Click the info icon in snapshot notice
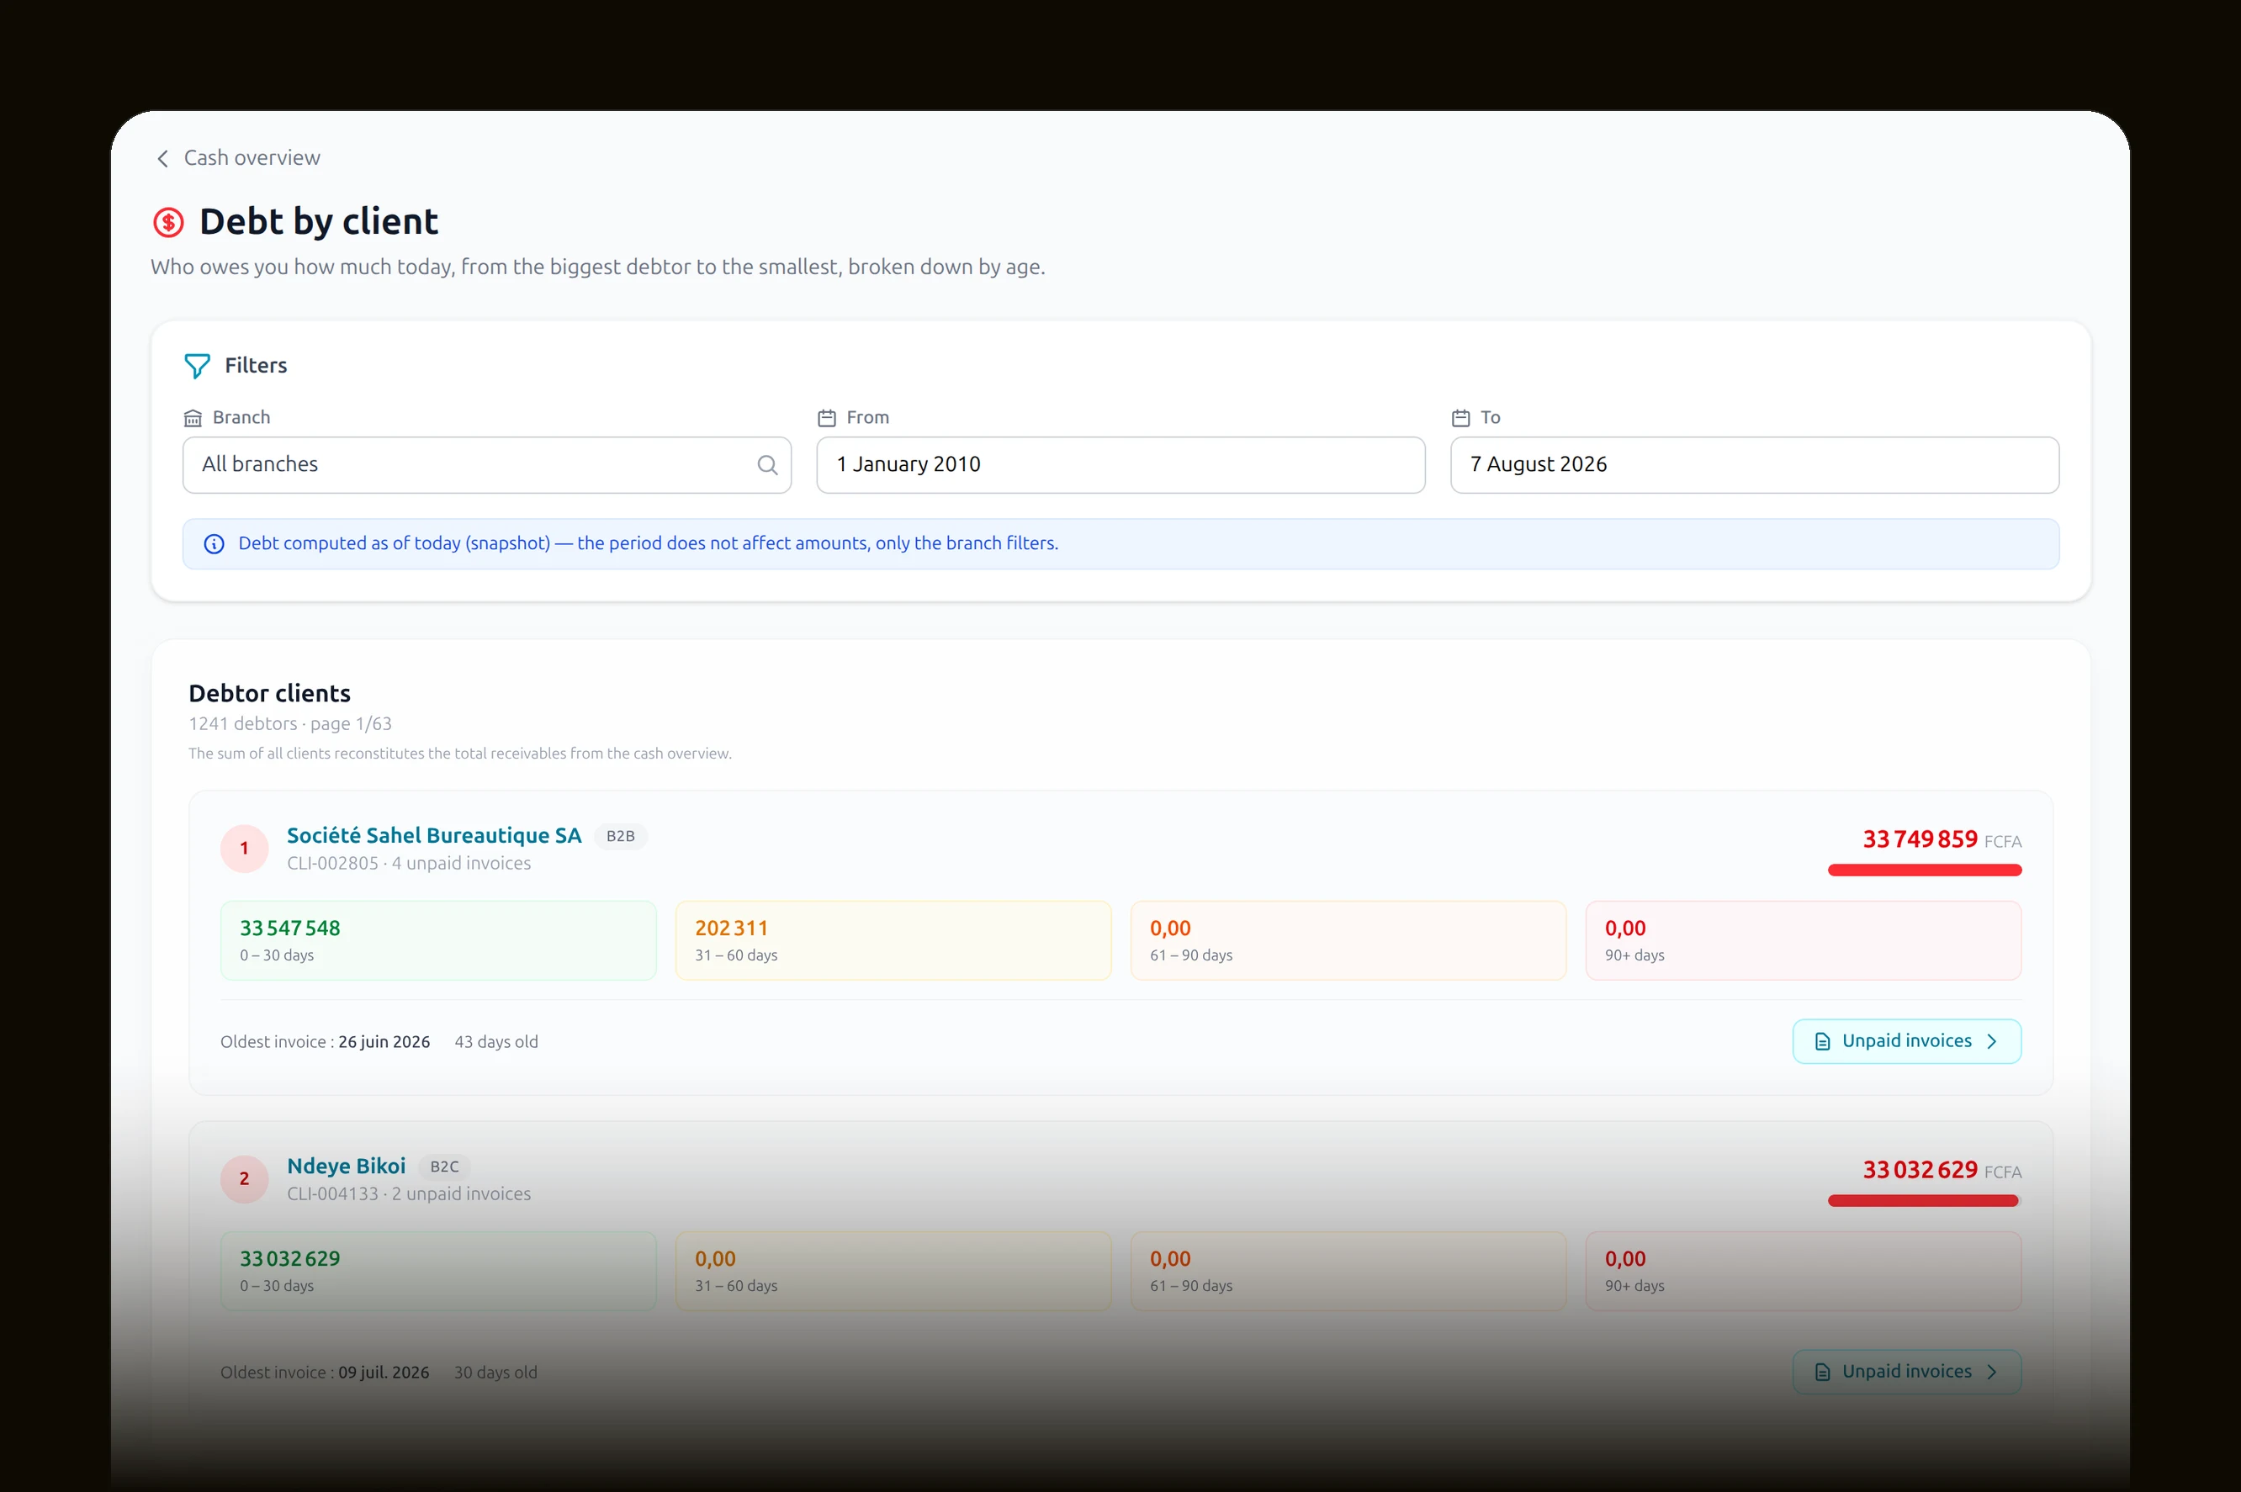Screen dimensions: 2241x1492 [215, 544]
